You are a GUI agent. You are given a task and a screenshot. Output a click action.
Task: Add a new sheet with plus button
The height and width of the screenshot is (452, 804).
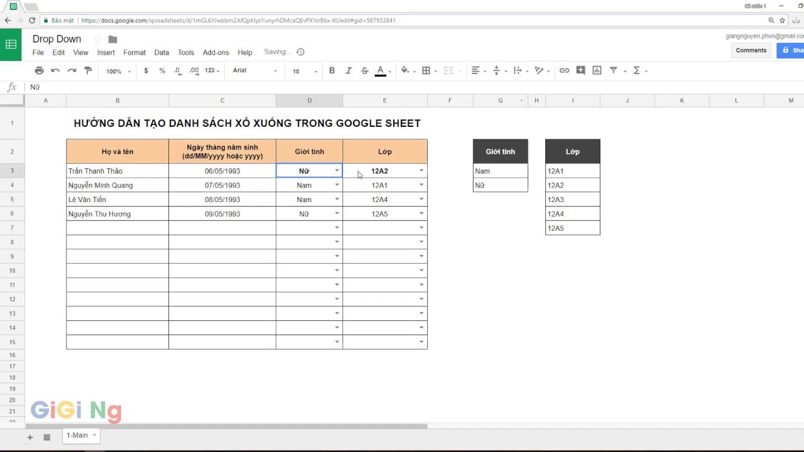pyautogui.click(x=30, y=437)
